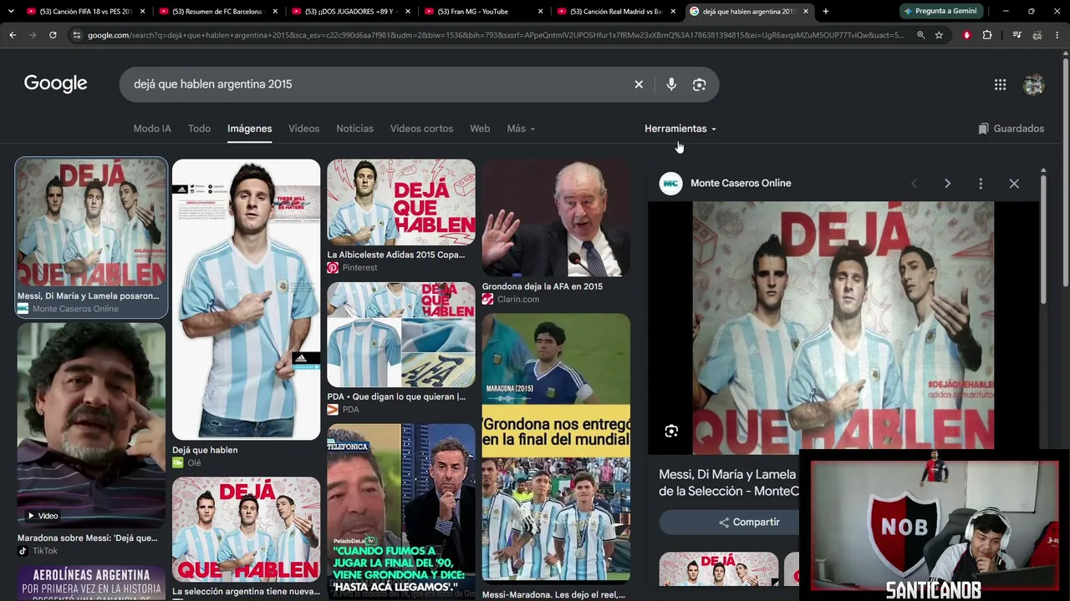View site information icon beside the URL
Image resolution: width=1070 pixels, height=601 pixels.
[x=76, y=35]
